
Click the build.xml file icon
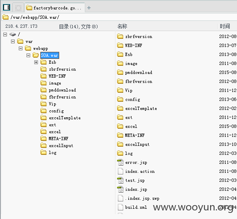120,207
